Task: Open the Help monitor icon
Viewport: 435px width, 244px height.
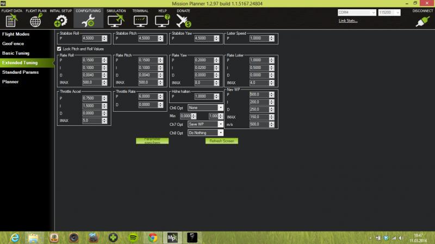Action: [162, 21]
